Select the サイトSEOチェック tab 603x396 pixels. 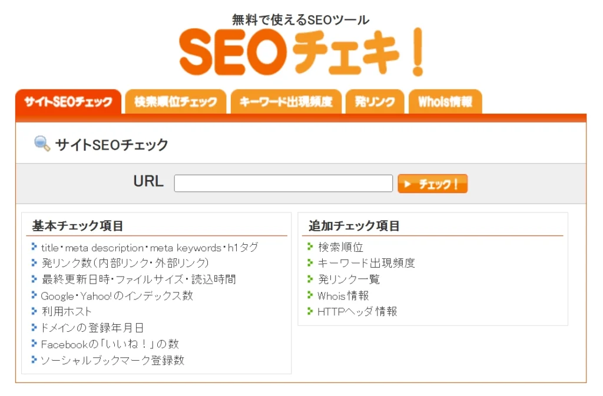[68, 101]
